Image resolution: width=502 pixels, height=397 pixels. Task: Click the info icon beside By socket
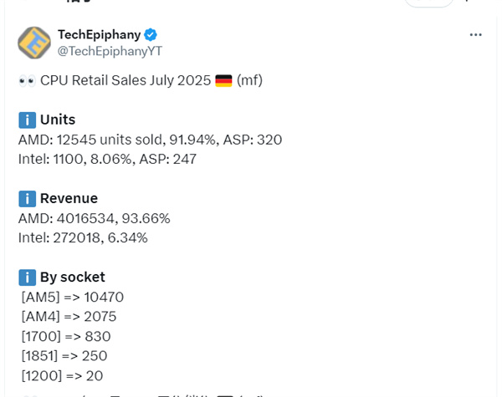27,277
